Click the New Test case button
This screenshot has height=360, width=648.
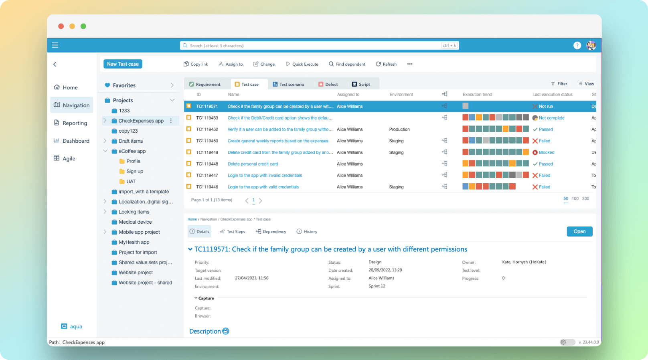click(123, 64)
